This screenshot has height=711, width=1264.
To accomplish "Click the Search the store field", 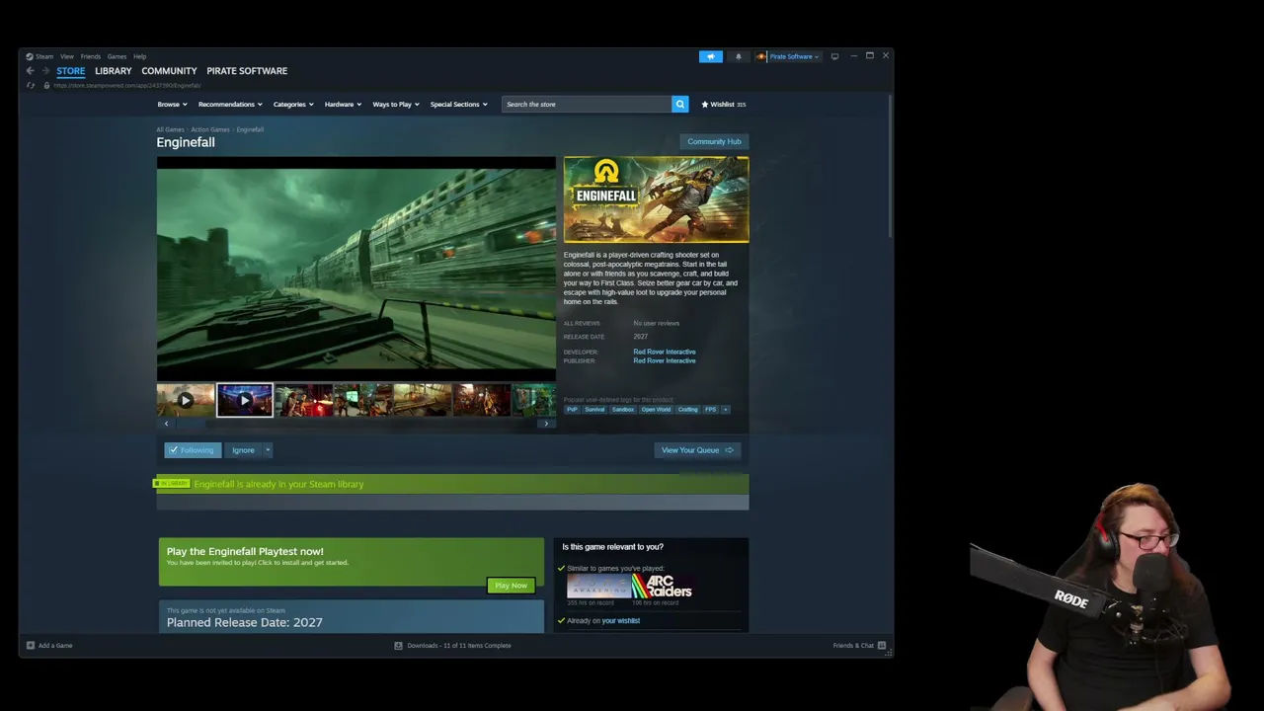I will click(x=587, y=104).
